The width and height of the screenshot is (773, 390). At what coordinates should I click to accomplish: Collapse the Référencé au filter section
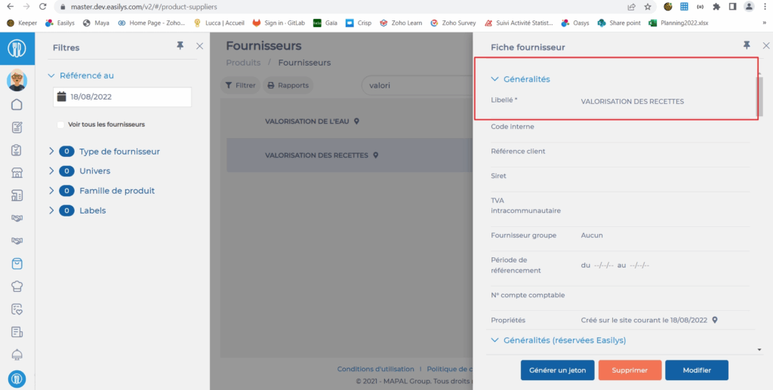(x=51, y=75)
